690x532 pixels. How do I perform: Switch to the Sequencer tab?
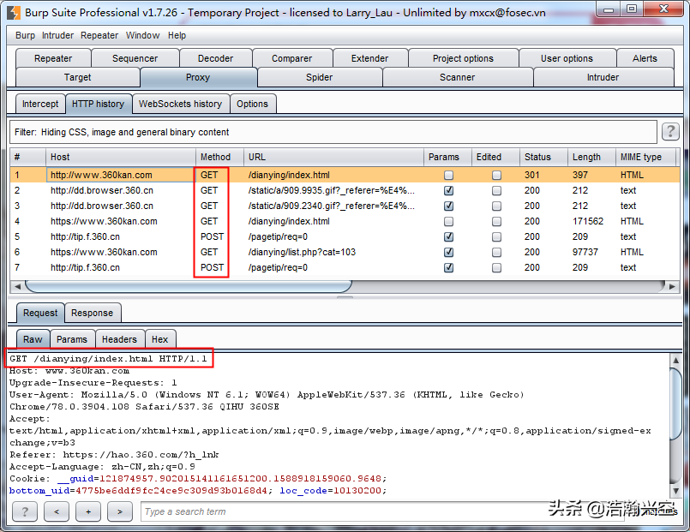135,58
